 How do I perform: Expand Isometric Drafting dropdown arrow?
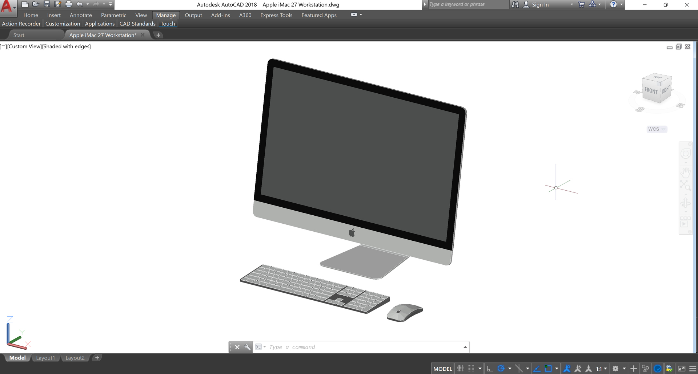pyautogui.click(x=527, y=369)
